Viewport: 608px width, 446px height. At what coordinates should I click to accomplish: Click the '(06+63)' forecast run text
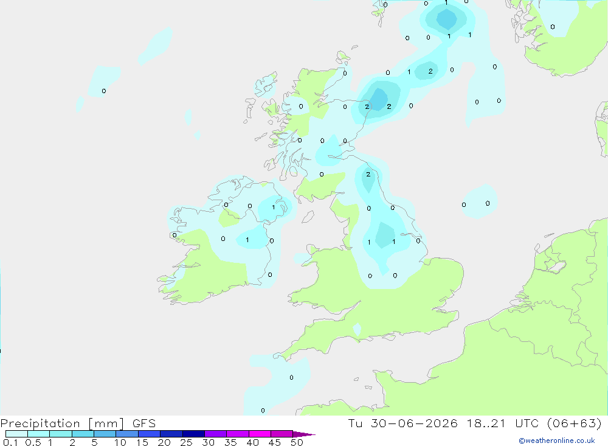[575, 423]
